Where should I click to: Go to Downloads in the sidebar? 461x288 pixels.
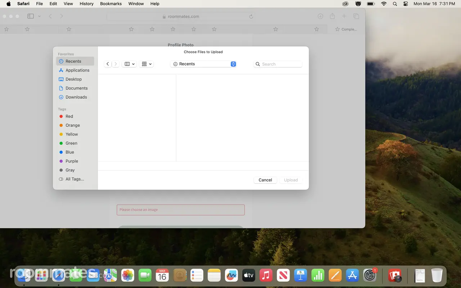click(76, 97)
